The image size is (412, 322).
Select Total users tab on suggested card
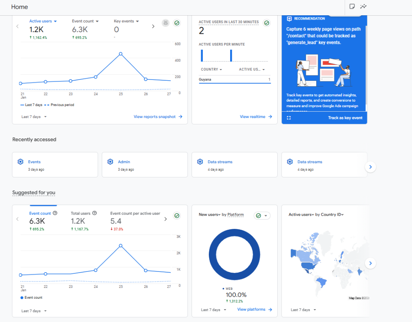coord(84,221)
